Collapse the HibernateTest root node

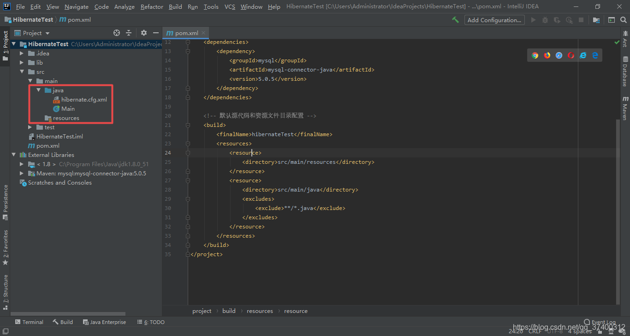pos(14,44)
